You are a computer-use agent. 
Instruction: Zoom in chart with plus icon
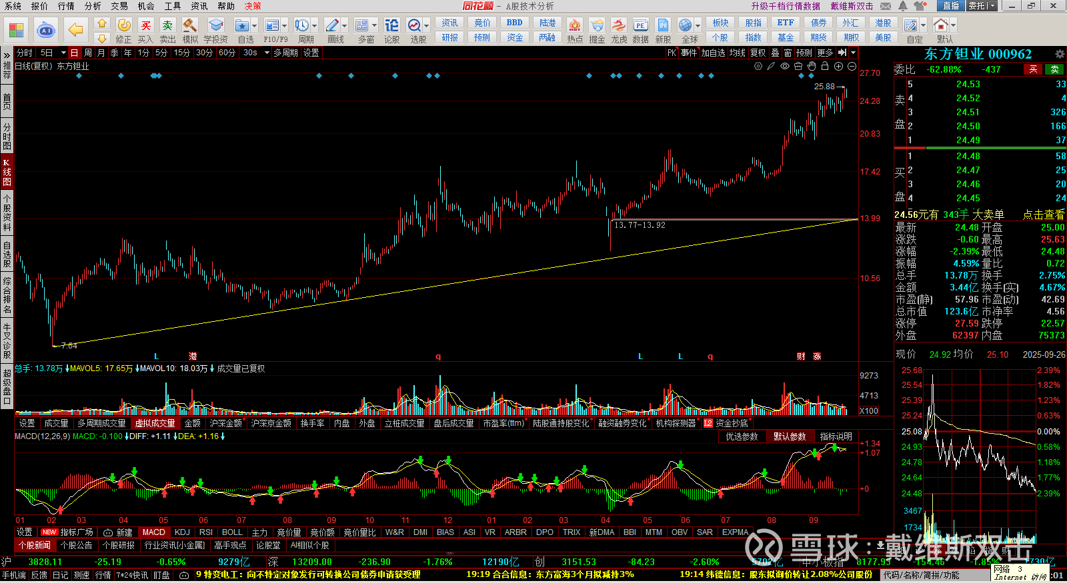click(838, 67)
